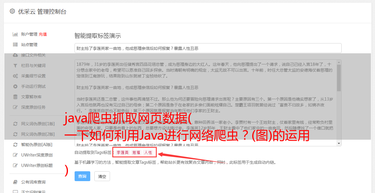The height and width of the screenshot is (193, 375).
Task: Click the scrollbar down arrow in the text area
Action: (x=339, y=143)
